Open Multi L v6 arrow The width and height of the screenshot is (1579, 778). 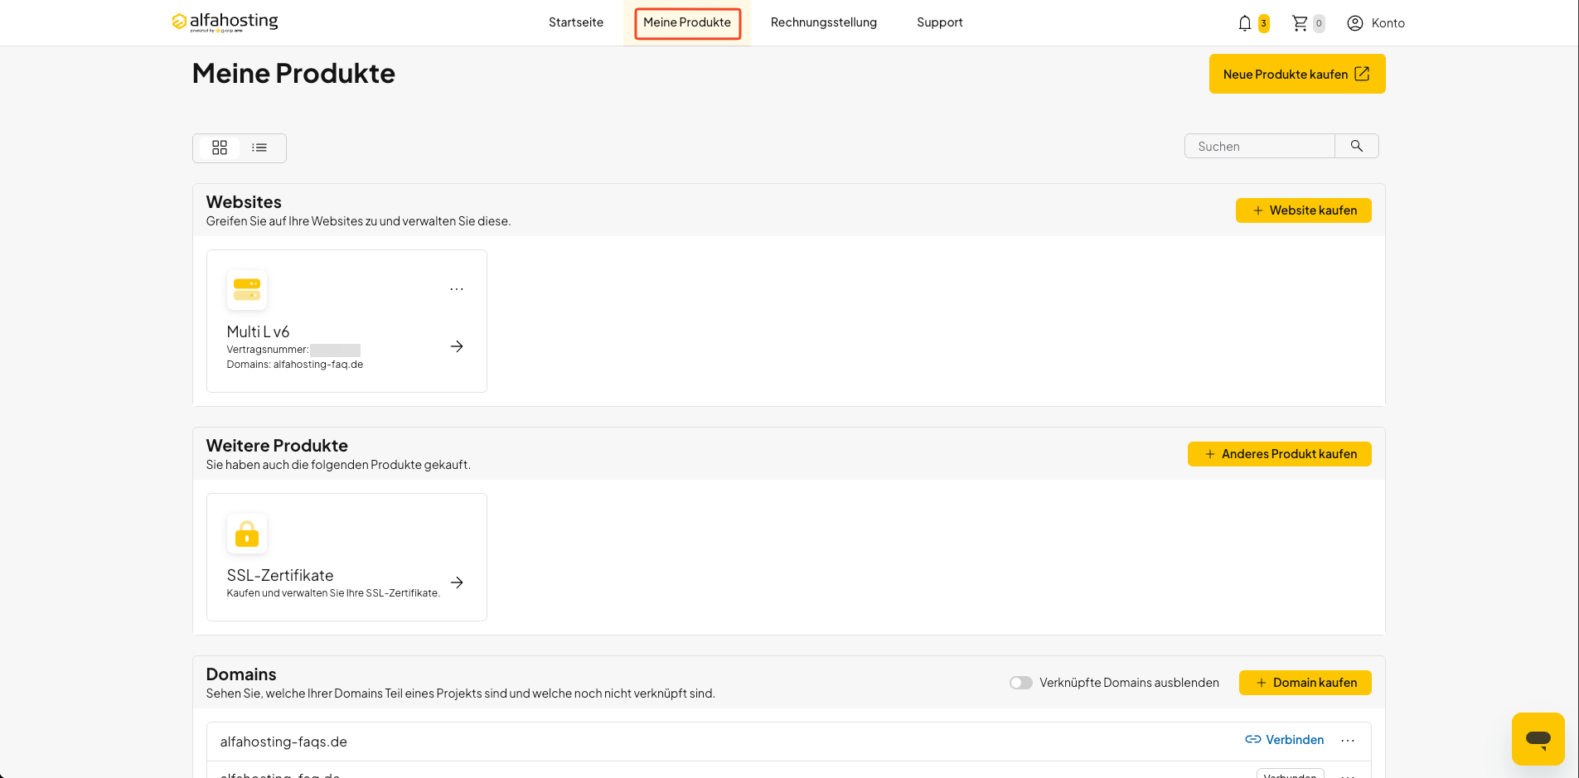point(457,346)
